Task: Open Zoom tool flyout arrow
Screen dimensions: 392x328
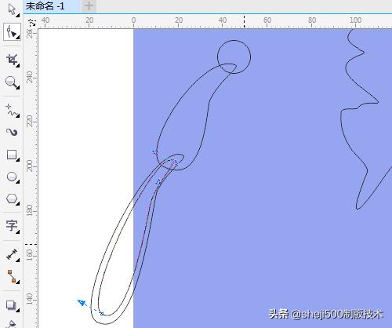Action: [x=17, y=87]
